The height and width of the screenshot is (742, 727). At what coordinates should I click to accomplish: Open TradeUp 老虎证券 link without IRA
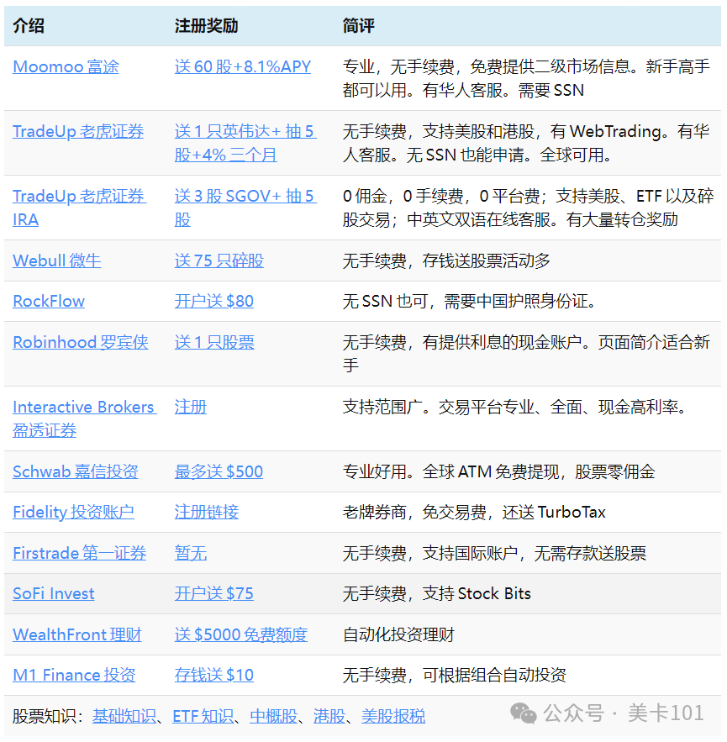tap(78, 132)
